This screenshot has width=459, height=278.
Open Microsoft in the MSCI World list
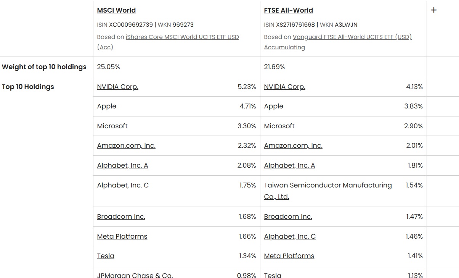[x=112, y=126]
